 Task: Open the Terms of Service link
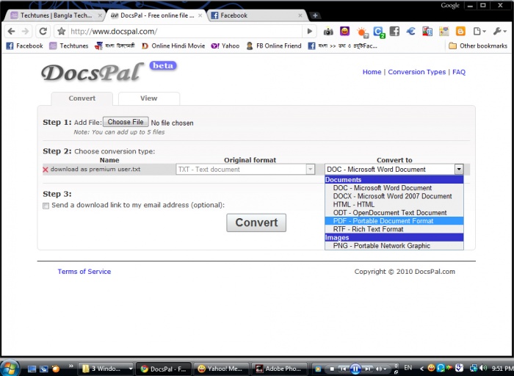[84, 272]
